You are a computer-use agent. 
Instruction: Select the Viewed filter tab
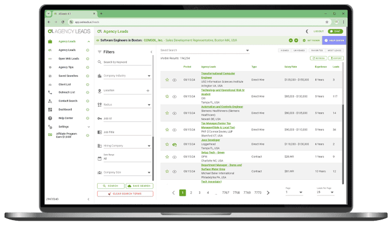(x=284, y=50)
